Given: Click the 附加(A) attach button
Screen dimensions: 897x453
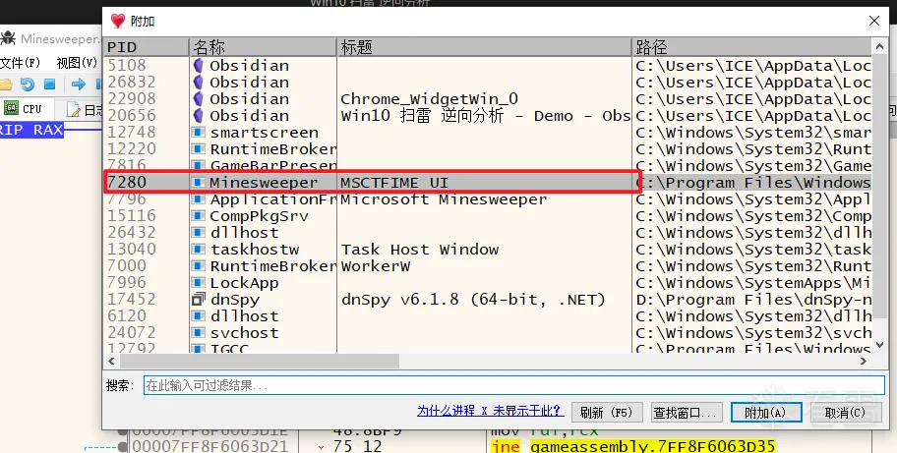Looking at the screenshot, I should [x=765, y=413].
